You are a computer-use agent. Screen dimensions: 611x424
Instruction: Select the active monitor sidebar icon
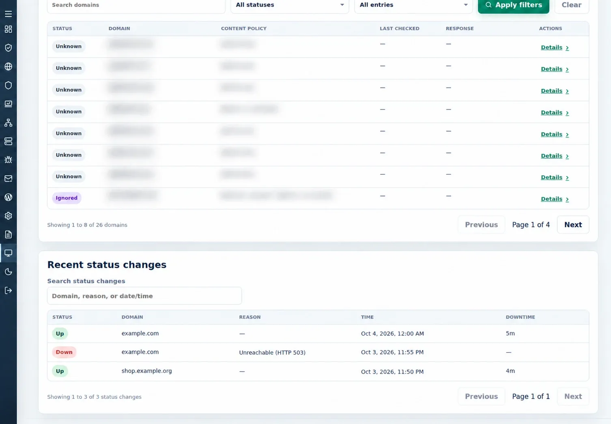(x=8, y=253)
